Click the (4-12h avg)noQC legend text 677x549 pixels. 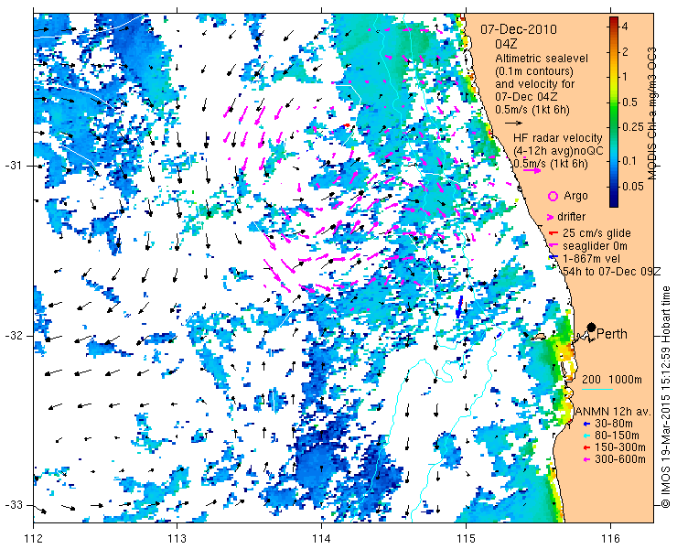click(x=558, y=151)
